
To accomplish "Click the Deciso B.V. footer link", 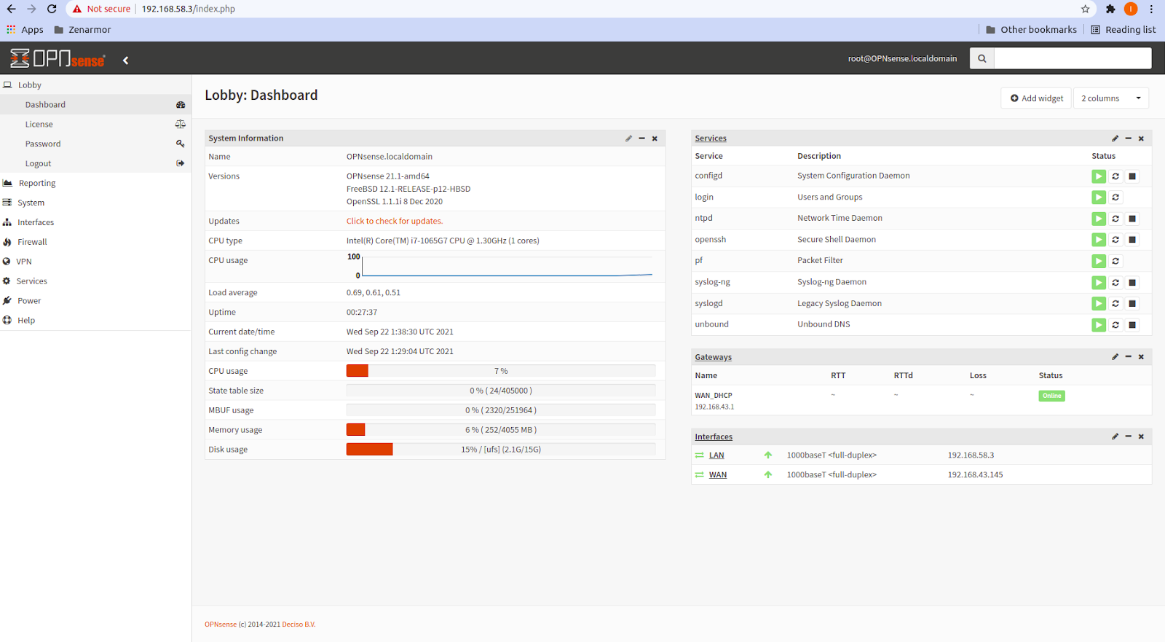I will [299, 625].
